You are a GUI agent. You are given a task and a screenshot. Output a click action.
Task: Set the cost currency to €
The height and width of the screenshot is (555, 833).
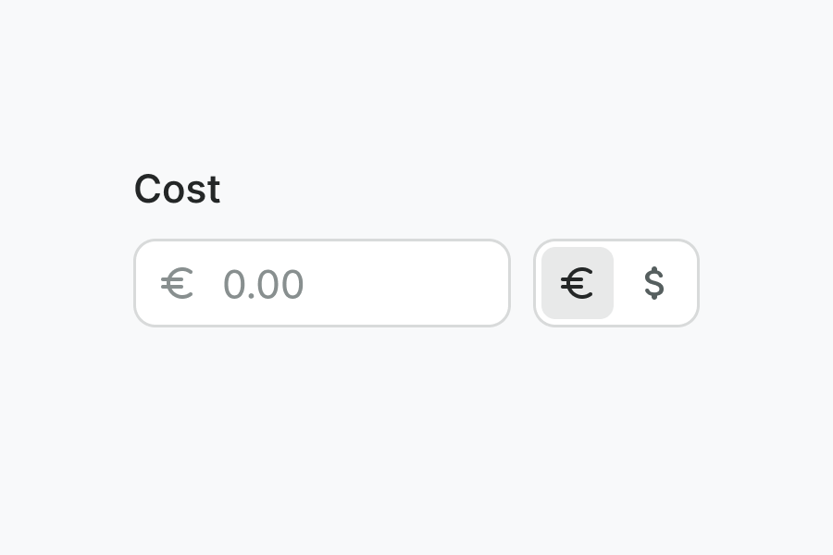(578, 283)
